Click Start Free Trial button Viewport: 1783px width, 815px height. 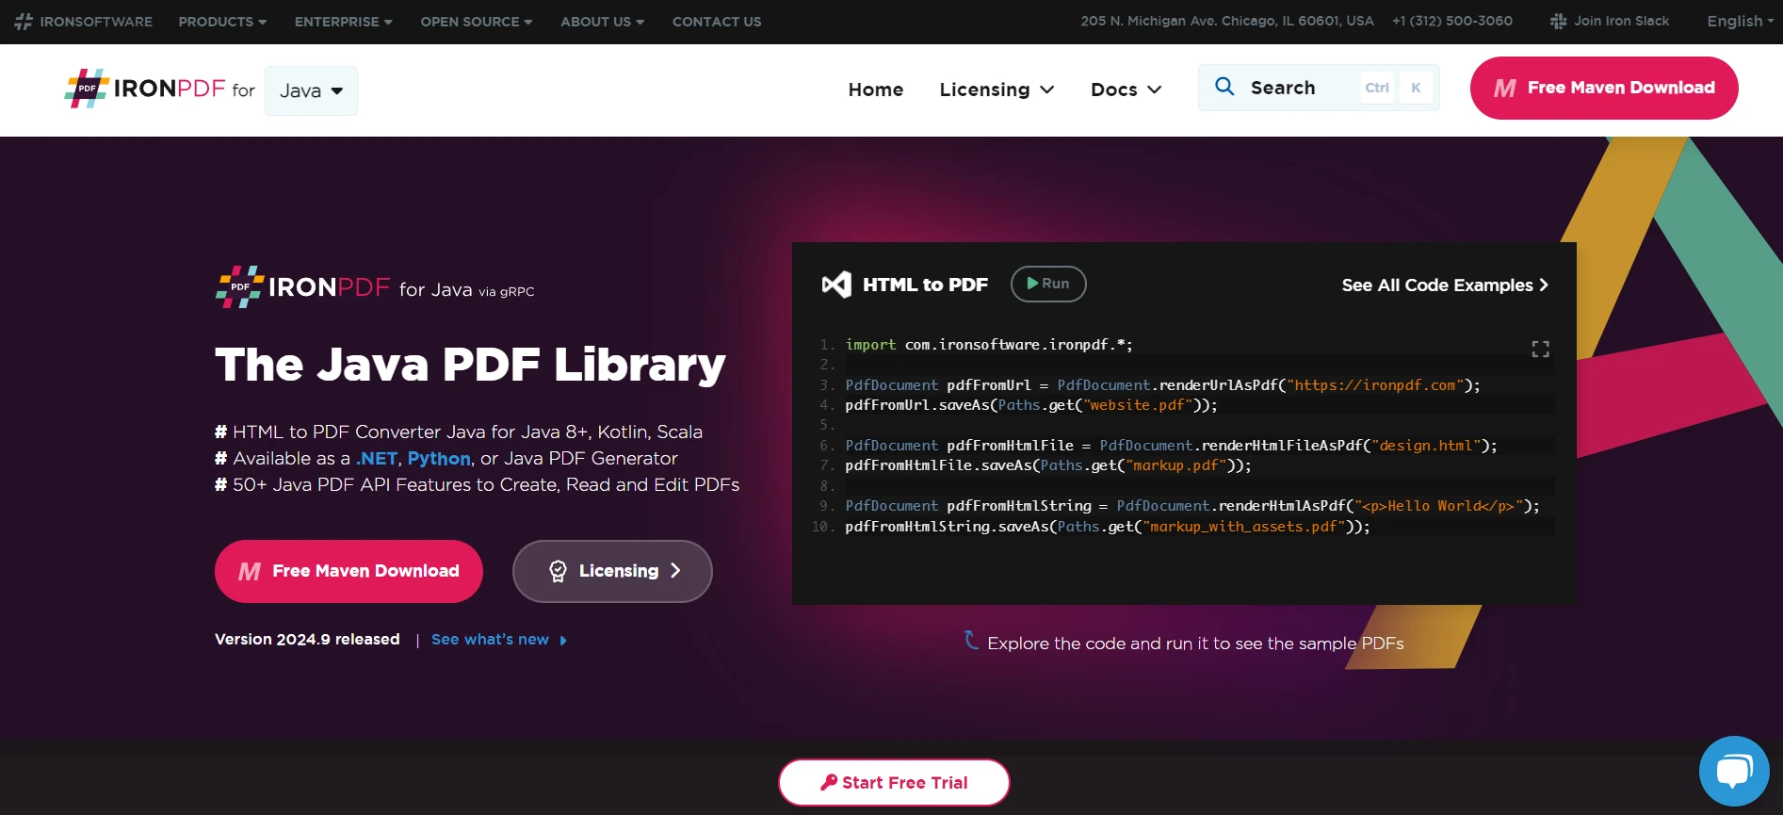click(894, 782)
